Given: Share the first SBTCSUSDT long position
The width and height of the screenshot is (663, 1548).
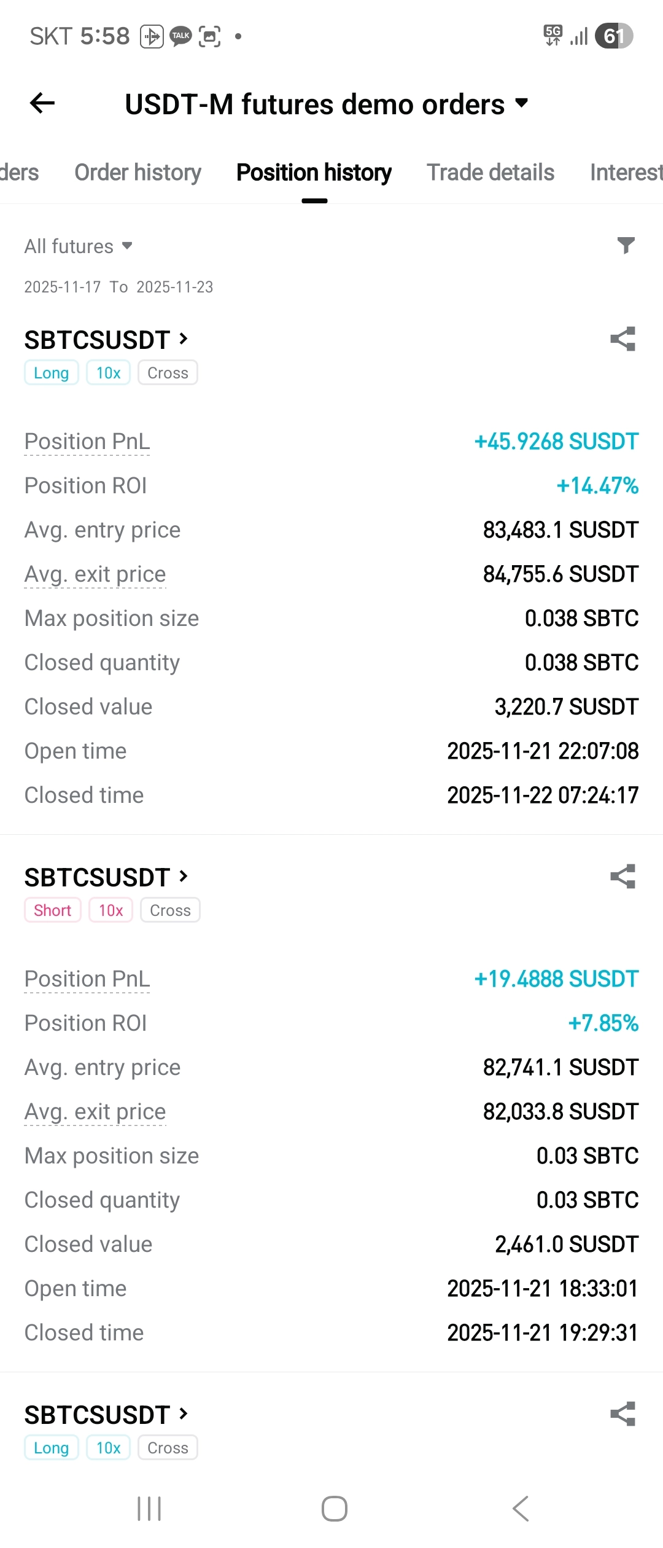Looking at the screenshot, I should (622, 339).
